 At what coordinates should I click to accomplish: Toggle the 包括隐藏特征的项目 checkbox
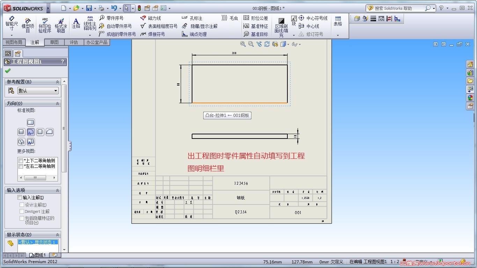[22, 218]
